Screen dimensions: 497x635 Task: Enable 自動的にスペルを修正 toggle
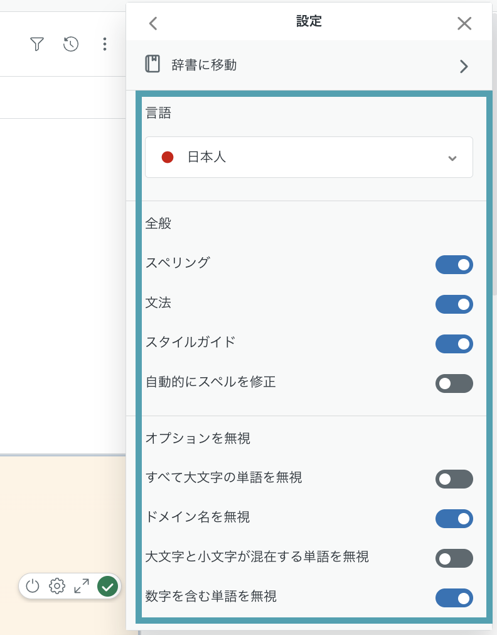pos(454,384)
